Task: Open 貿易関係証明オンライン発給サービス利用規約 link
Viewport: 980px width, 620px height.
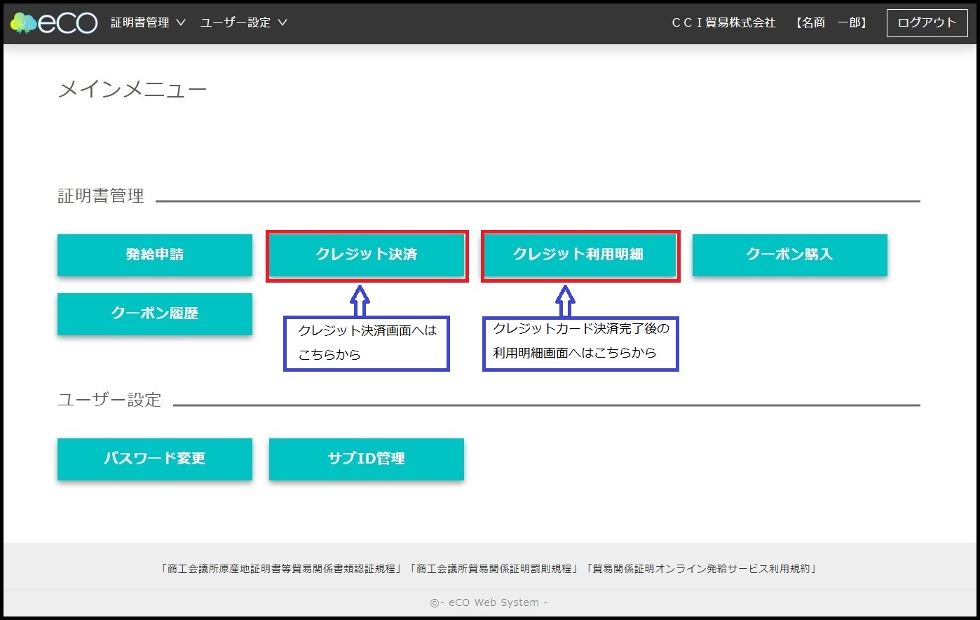Action: [702, 569]
